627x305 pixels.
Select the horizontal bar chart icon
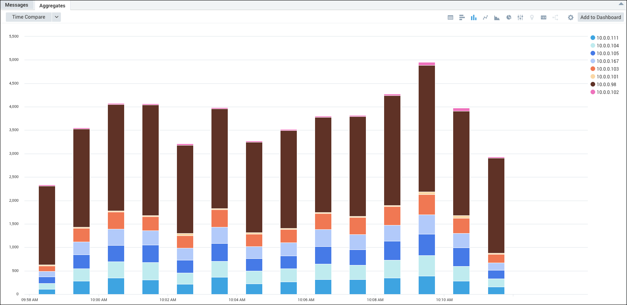point(462,17)
